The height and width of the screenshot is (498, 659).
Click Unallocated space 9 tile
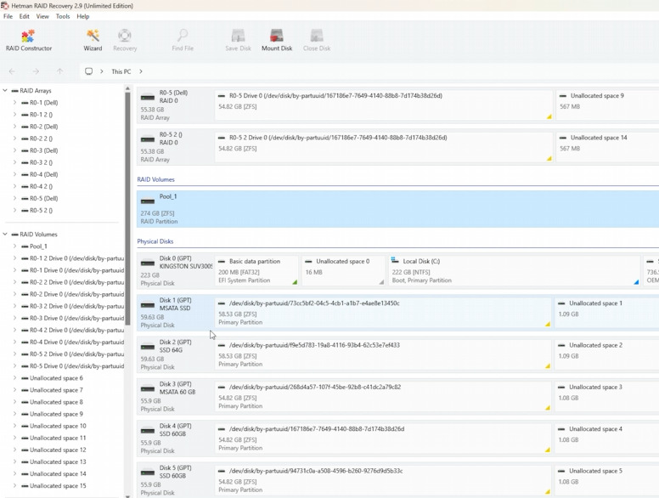click(x=607, y=105)
